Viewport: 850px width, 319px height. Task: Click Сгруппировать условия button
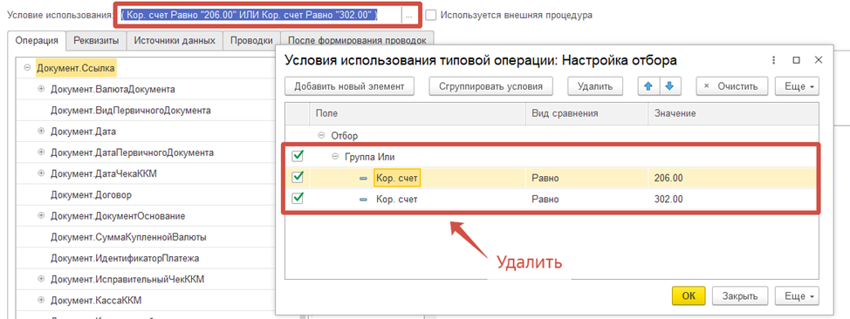490,86
